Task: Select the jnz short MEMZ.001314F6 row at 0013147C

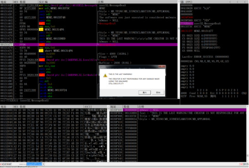Action: coord(89,51)
